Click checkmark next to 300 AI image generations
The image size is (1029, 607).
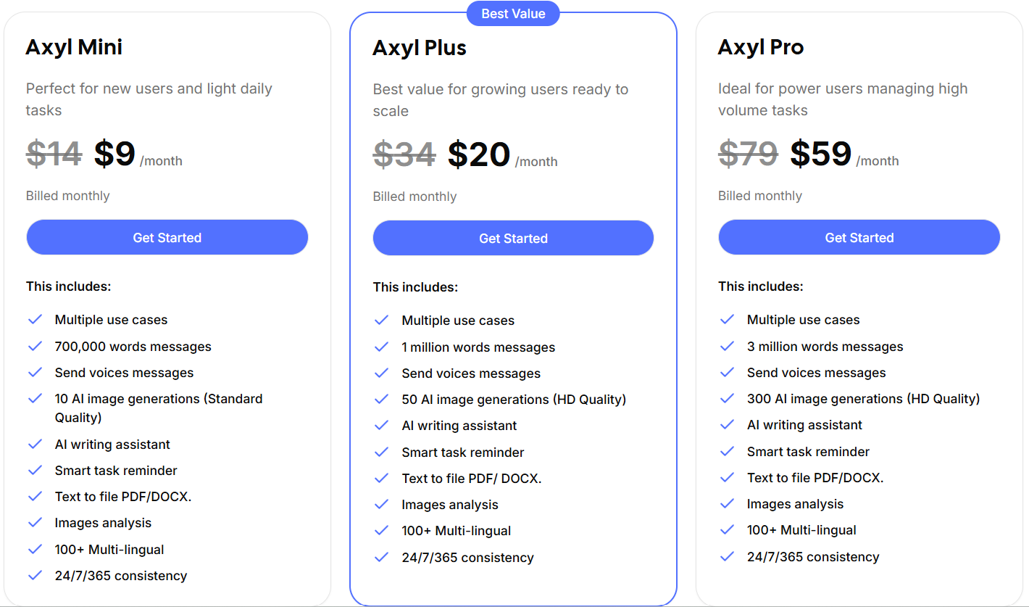pyautogui.click(x=727, y=399)
